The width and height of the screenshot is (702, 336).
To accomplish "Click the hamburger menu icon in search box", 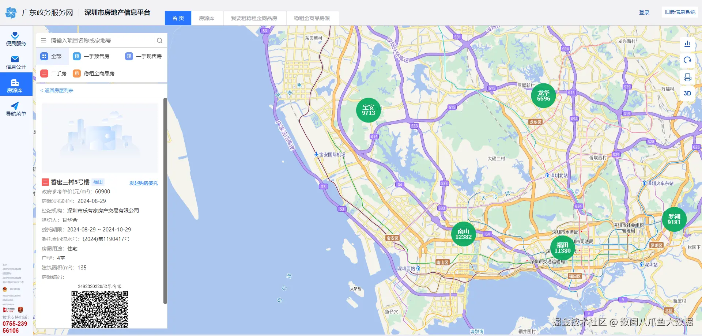I will (44, 40).
